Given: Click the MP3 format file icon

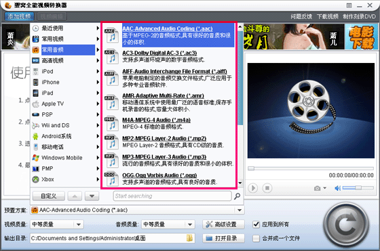Looking at the screenshot, I should (111, 160).
